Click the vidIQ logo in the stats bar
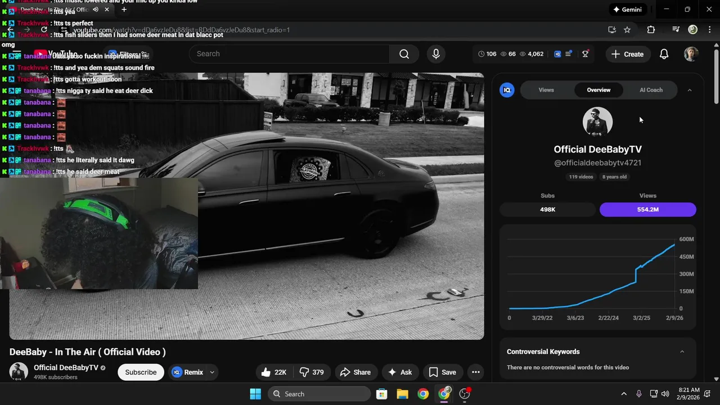The width and height of the screenshot is (720, 405). coord(557,54)
